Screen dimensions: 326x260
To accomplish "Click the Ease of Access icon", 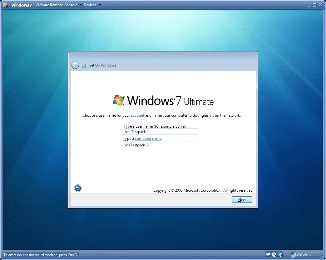I will click(x=78, y=188).
